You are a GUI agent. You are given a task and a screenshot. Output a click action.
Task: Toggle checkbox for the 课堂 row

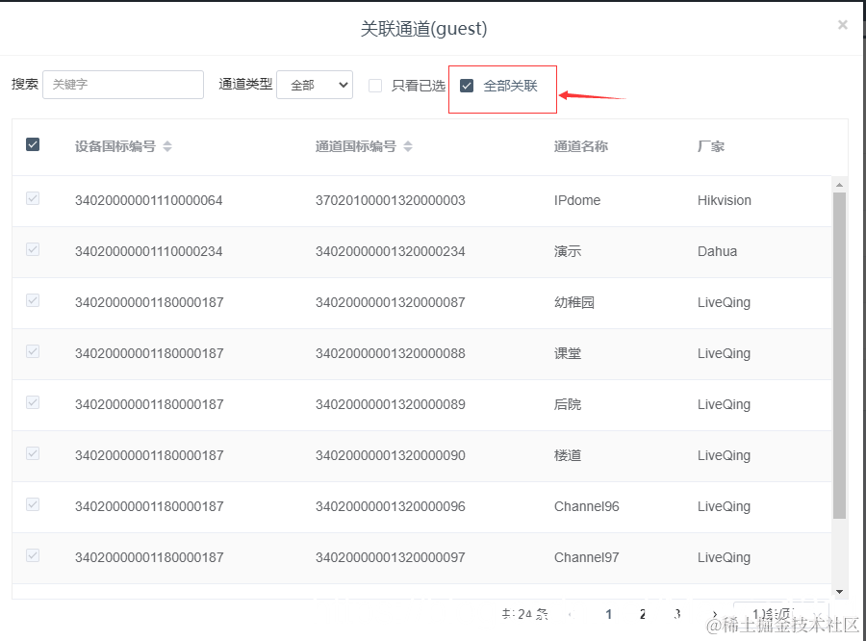coord(33,351)
